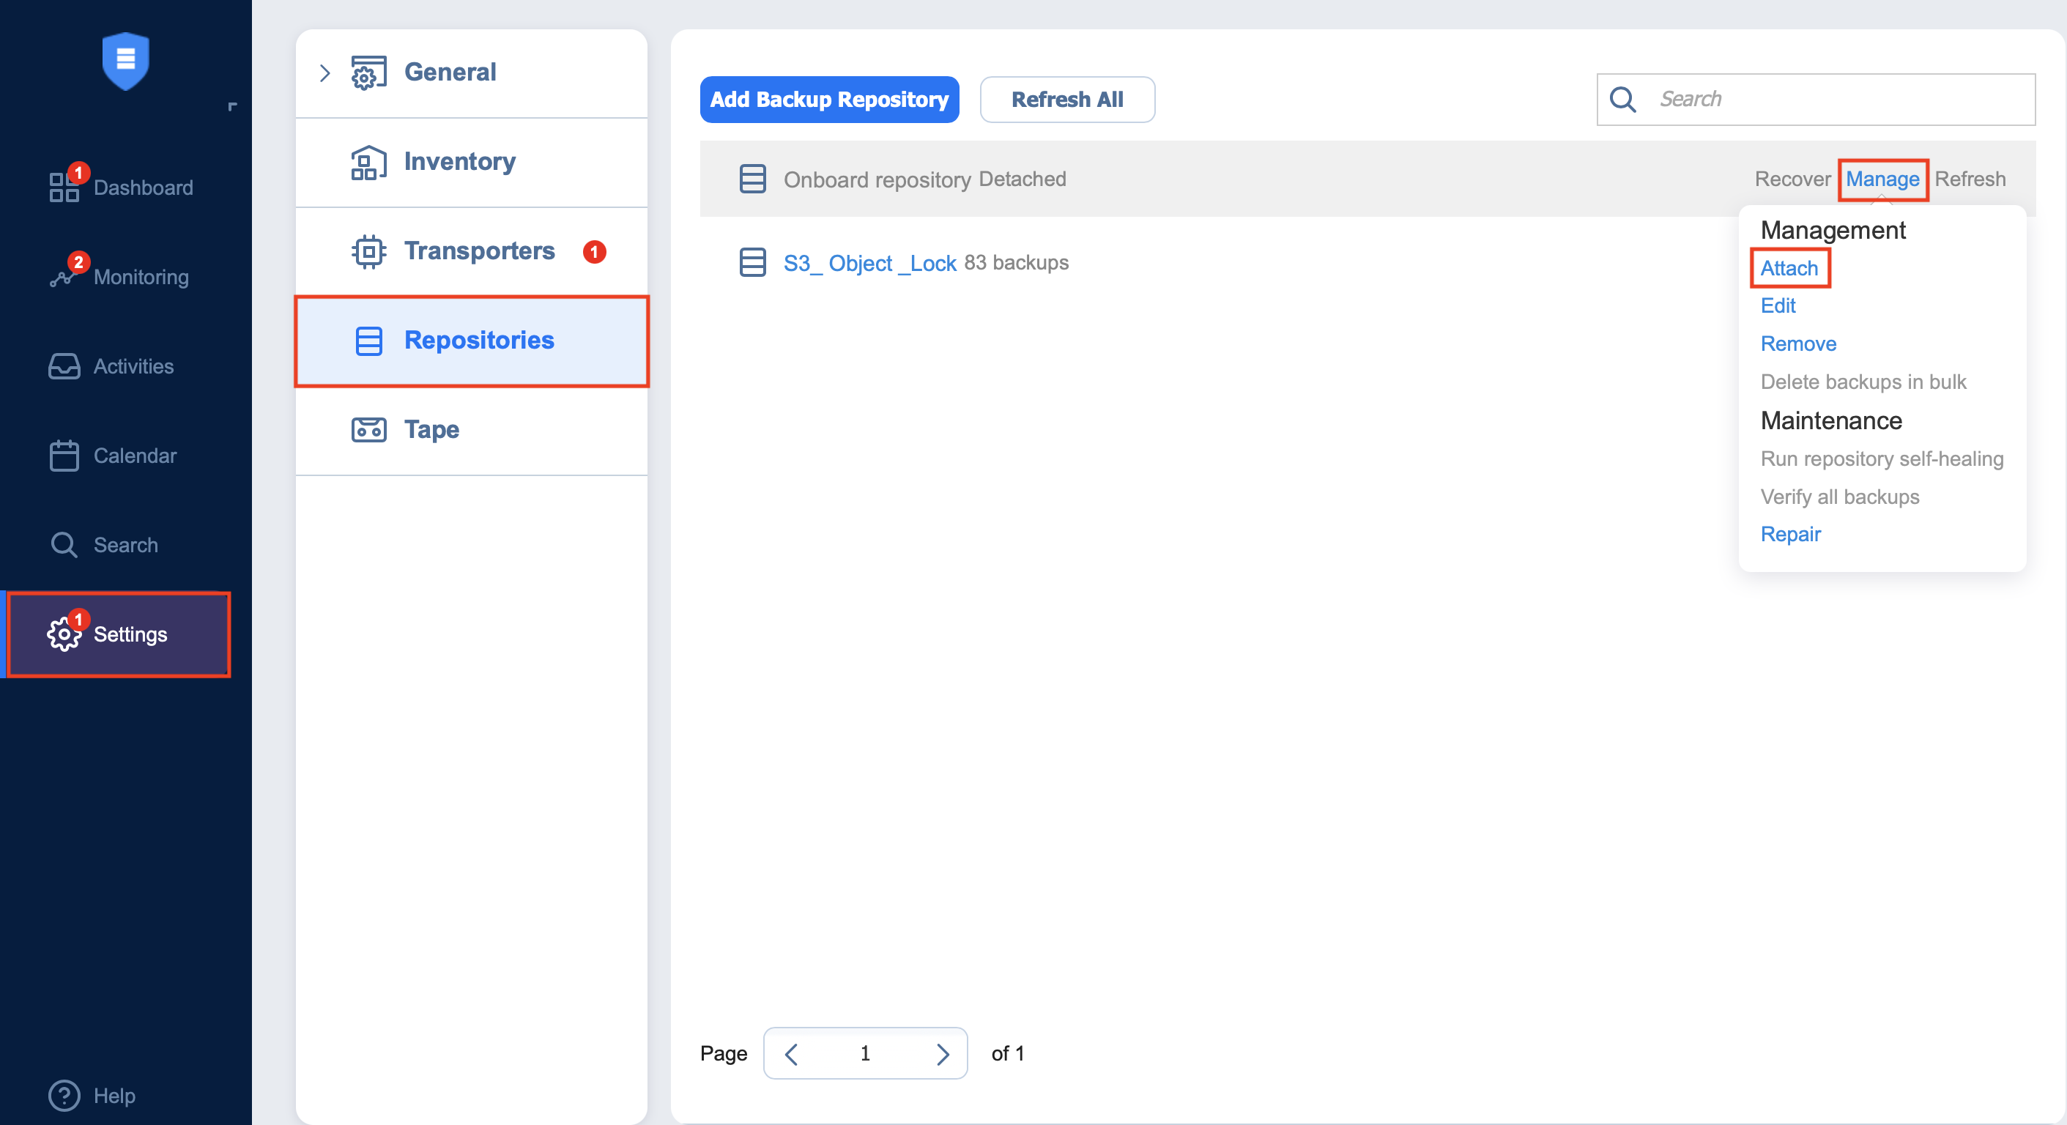This screenshot has width=2067, height=1125.
Task: Click the Help question mark icon
Action: 64,1095
